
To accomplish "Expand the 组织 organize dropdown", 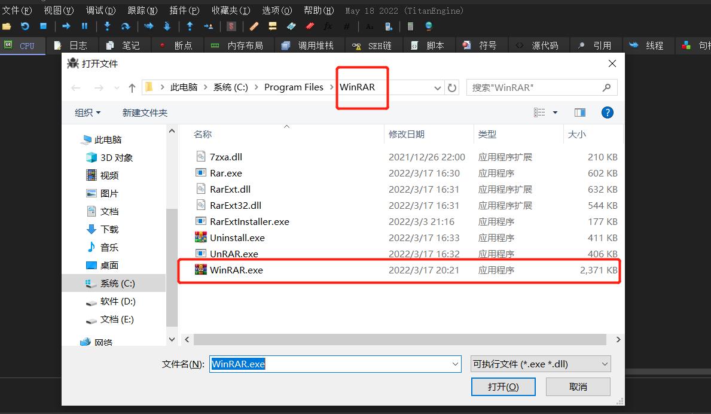I will (87, 112).
